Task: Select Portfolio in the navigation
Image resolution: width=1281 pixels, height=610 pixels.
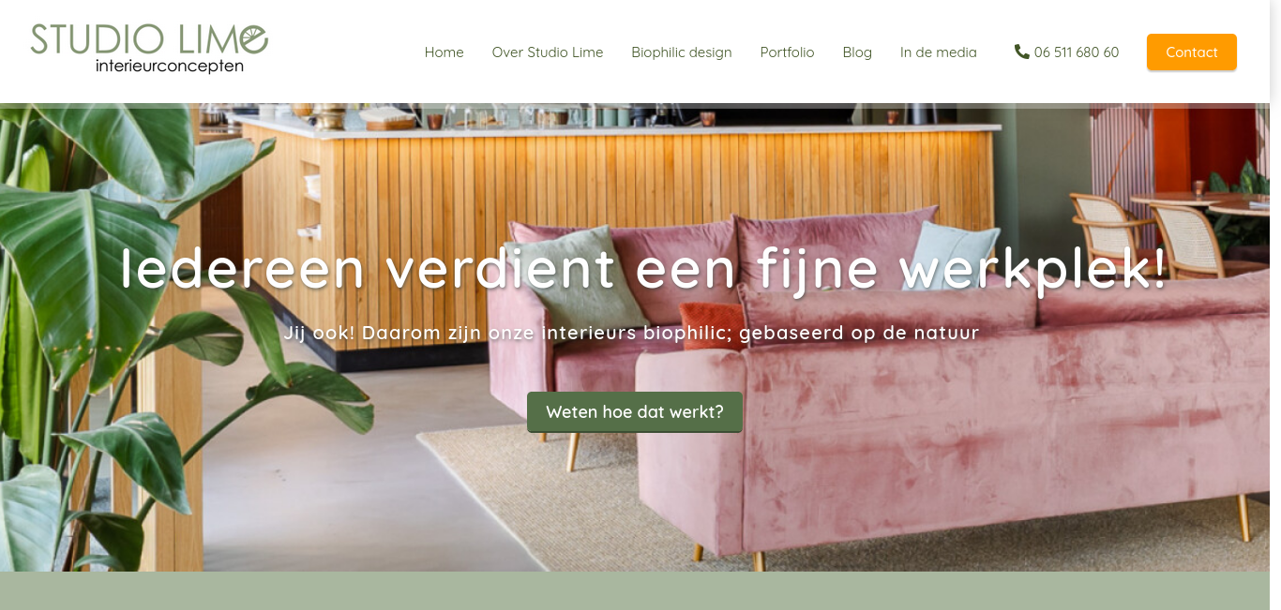Action: click(787, 52)
